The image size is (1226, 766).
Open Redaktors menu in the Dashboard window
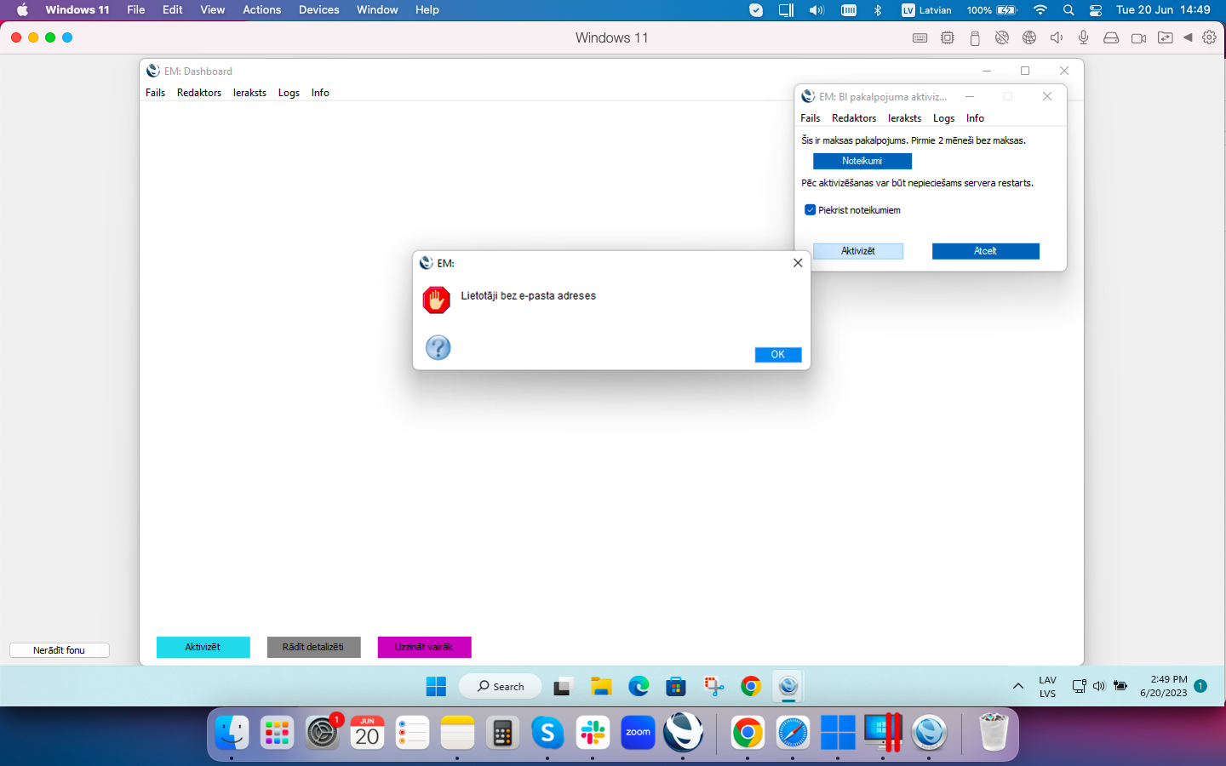tap(198, 93)
